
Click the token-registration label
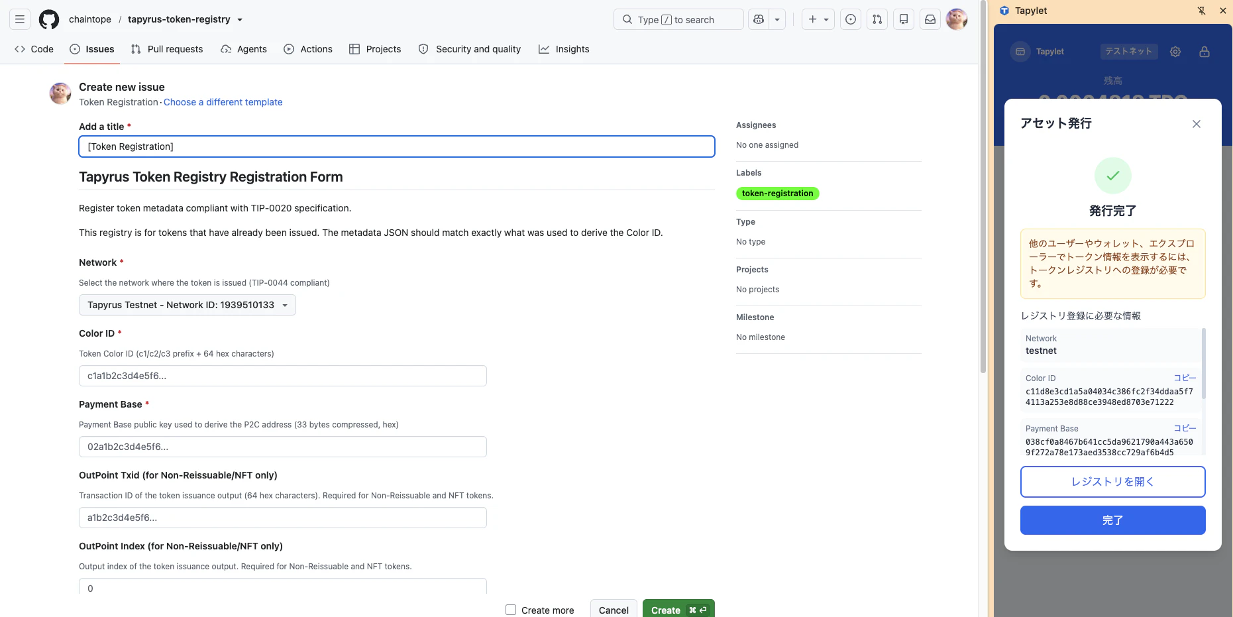pos(777,194)
